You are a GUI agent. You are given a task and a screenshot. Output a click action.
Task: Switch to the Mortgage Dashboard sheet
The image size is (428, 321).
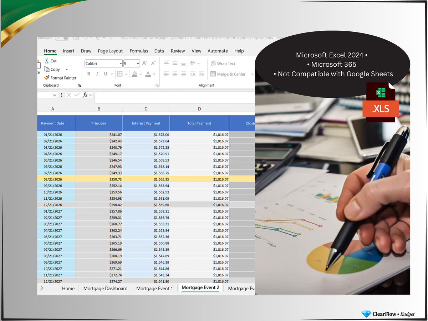pos(105,289)
